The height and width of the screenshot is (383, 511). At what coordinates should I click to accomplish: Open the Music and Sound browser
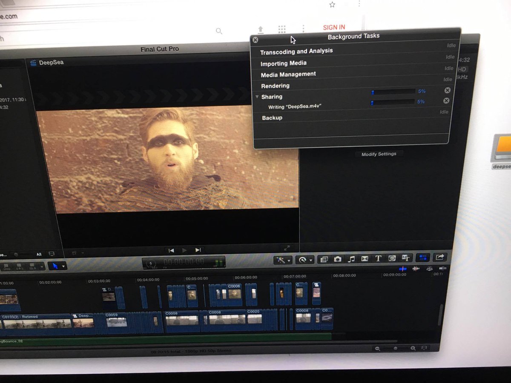(x=351, y=259)
